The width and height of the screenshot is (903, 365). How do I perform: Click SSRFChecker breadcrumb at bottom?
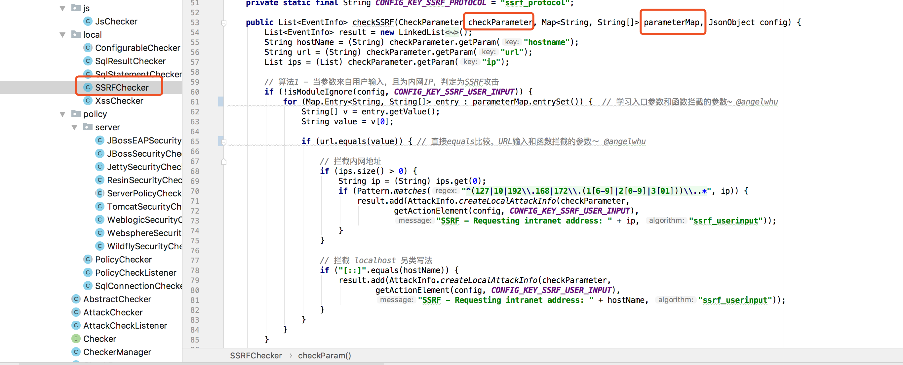tap(255, 355)
